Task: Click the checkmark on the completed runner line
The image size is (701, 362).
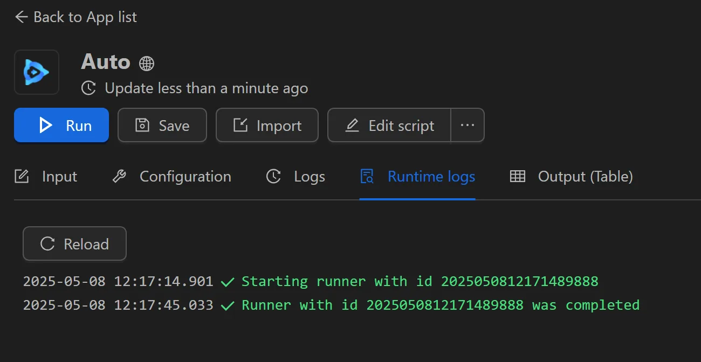Action: [228, 305]
